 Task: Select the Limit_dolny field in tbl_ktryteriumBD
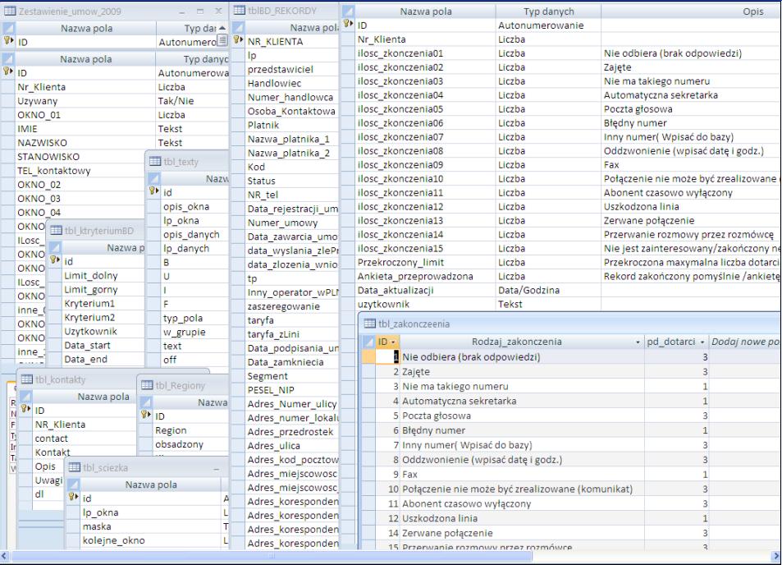pos(91,275)
